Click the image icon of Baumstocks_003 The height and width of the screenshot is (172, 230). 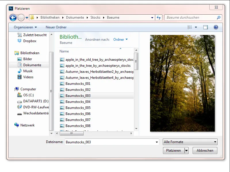[62, 96]
